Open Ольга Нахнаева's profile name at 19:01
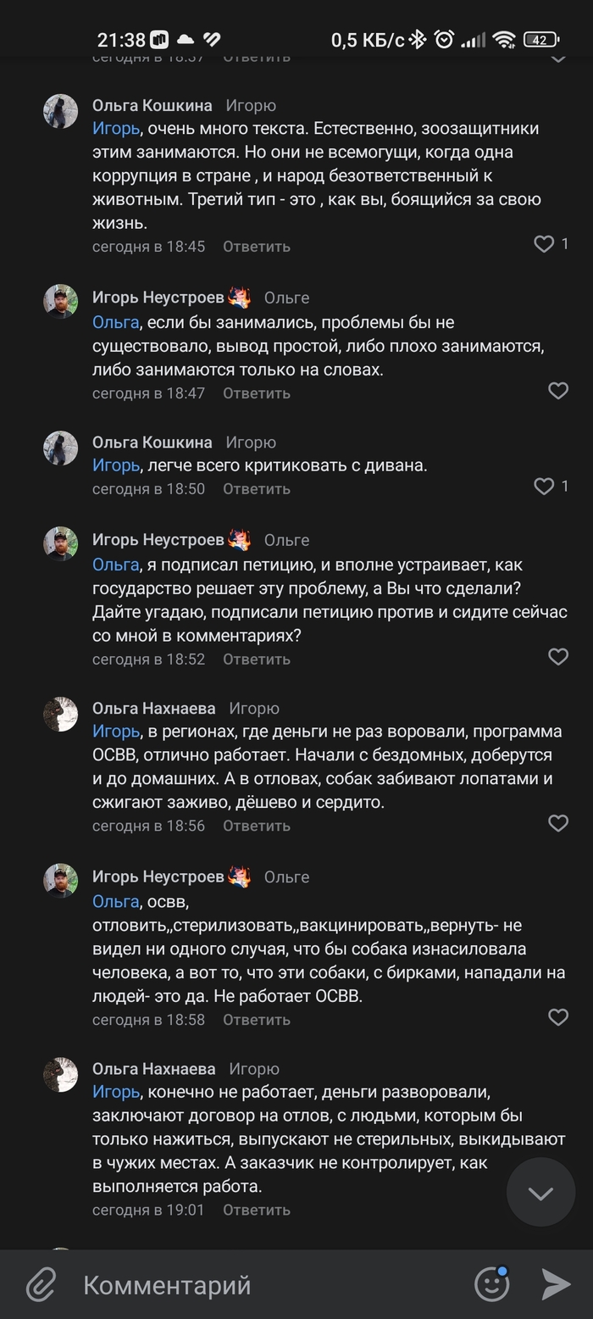Viewport: 593px width, 1319px height. [x=153, y=1069]
